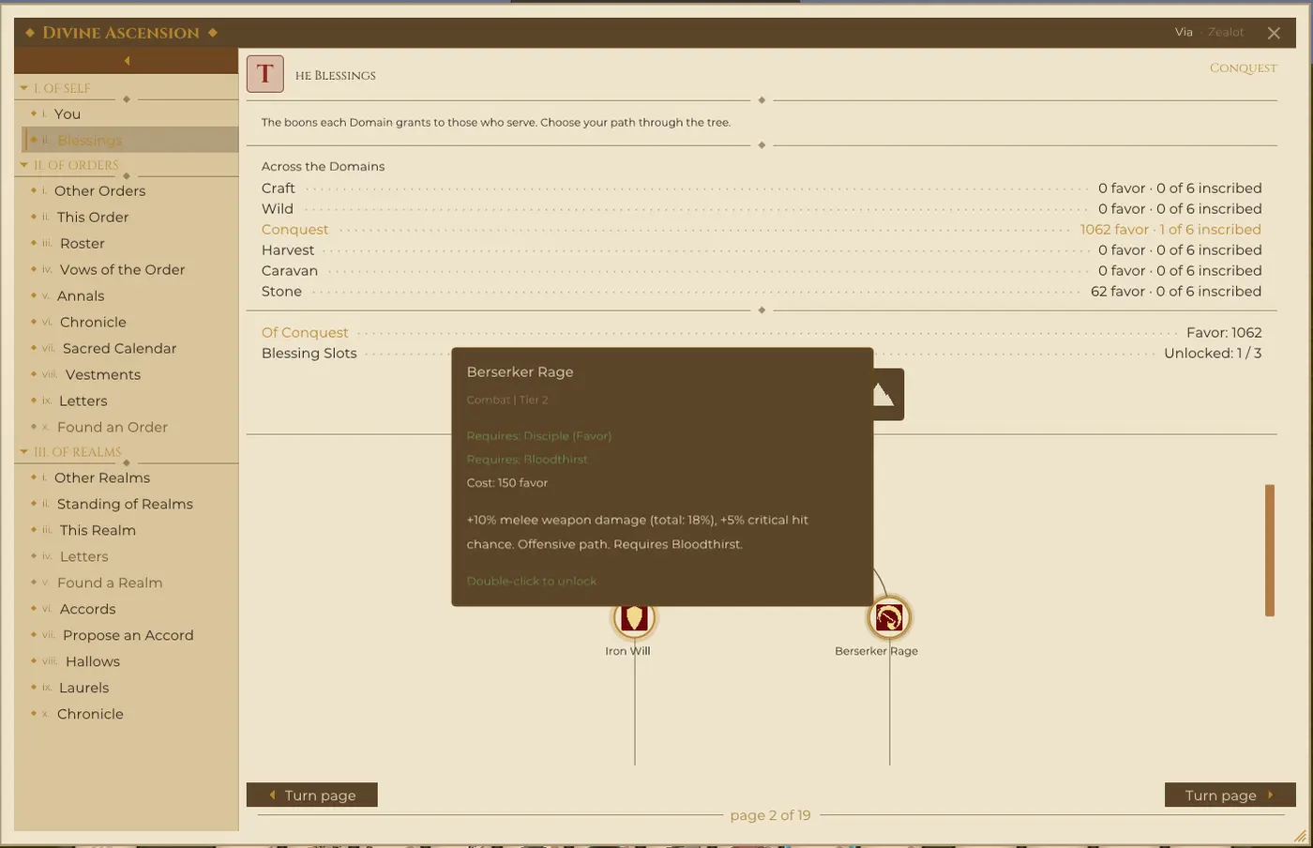This screenshot has width=1313, height=848.
Task: Click the Blessing Slots label
Action: [309, 354]
